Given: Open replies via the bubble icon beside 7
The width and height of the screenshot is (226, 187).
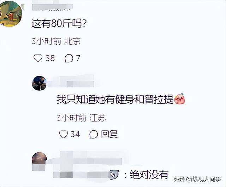Looking at the screenshot, I should click(x=69, y=58).
